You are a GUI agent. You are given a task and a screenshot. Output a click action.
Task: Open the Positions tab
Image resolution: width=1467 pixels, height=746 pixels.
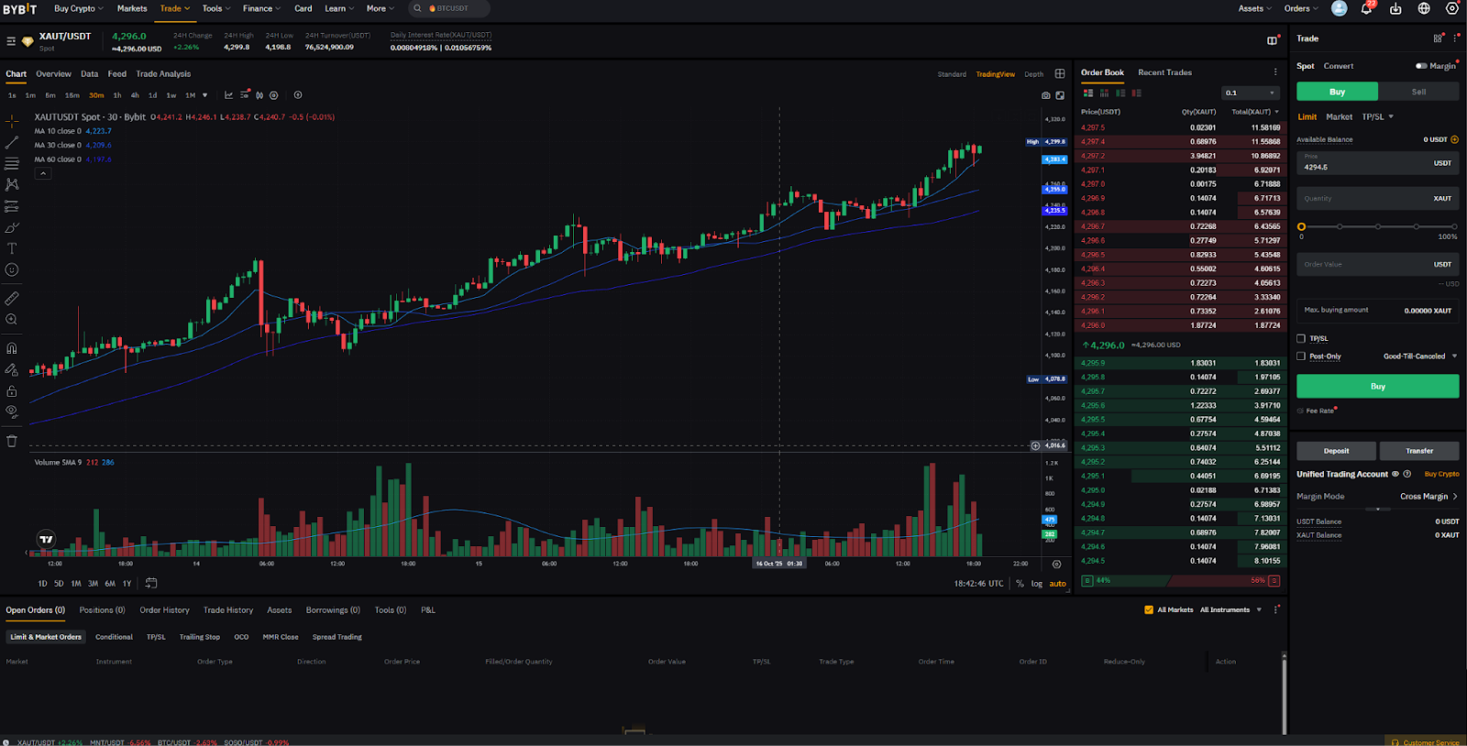coord(102,610)
